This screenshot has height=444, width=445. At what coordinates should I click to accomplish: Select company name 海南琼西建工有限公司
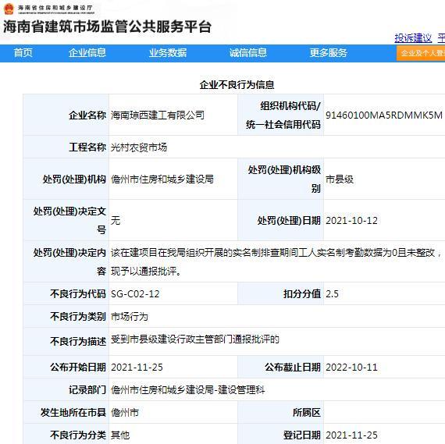pyautogui.click(x=158, y=115)
